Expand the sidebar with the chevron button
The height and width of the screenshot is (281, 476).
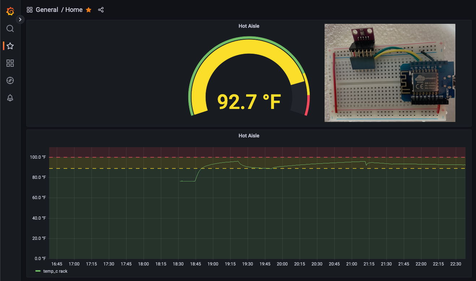20,19
